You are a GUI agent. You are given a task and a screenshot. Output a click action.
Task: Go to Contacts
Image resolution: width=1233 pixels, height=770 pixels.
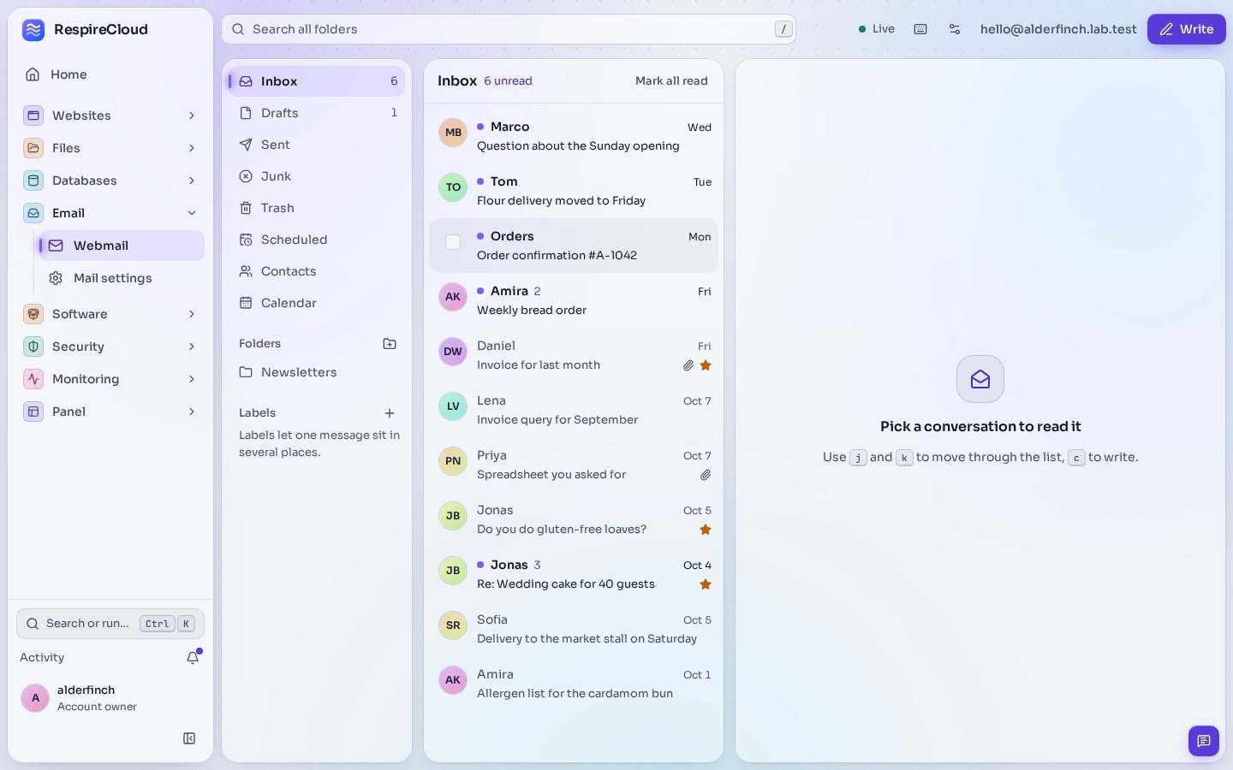coord(317,271)
